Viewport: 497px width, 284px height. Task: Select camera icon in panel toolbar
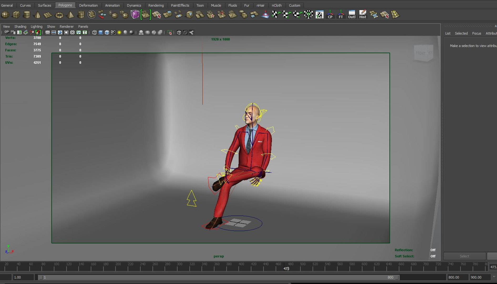[7, 33]
